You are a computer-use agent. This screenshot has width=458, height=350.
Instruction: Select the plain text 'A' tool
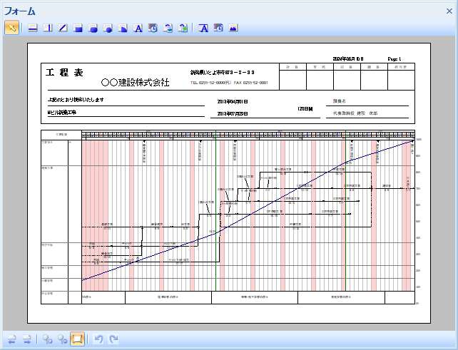click(138, 28)
